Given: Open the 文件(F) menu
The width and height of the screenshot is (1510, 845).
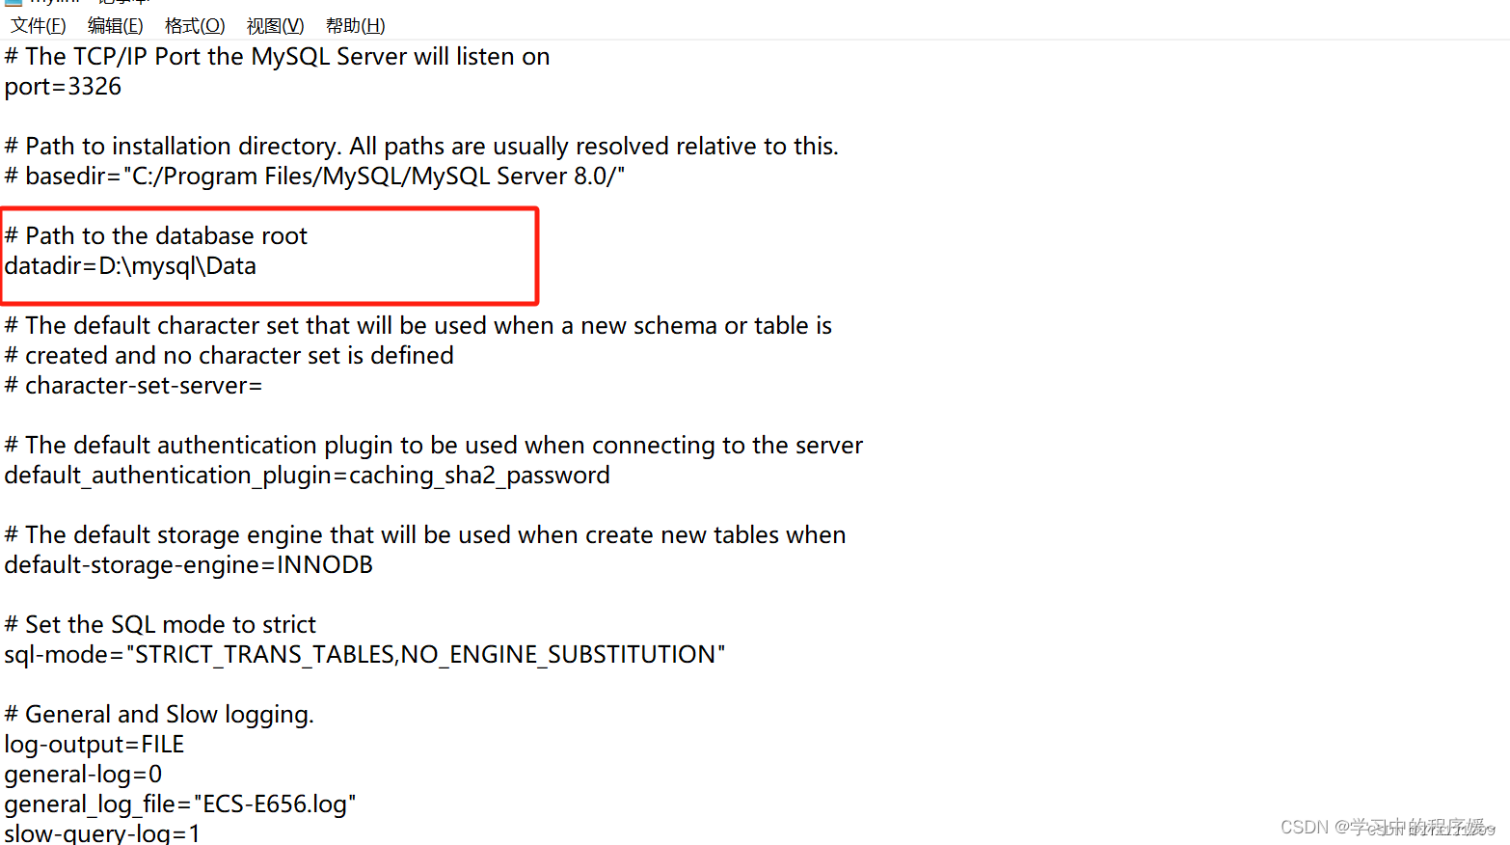Looking at the screenshot, I should click(38, 25).
